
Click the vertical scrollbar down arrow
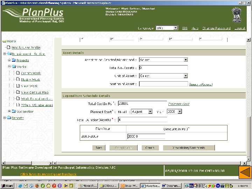click(248, 159)
